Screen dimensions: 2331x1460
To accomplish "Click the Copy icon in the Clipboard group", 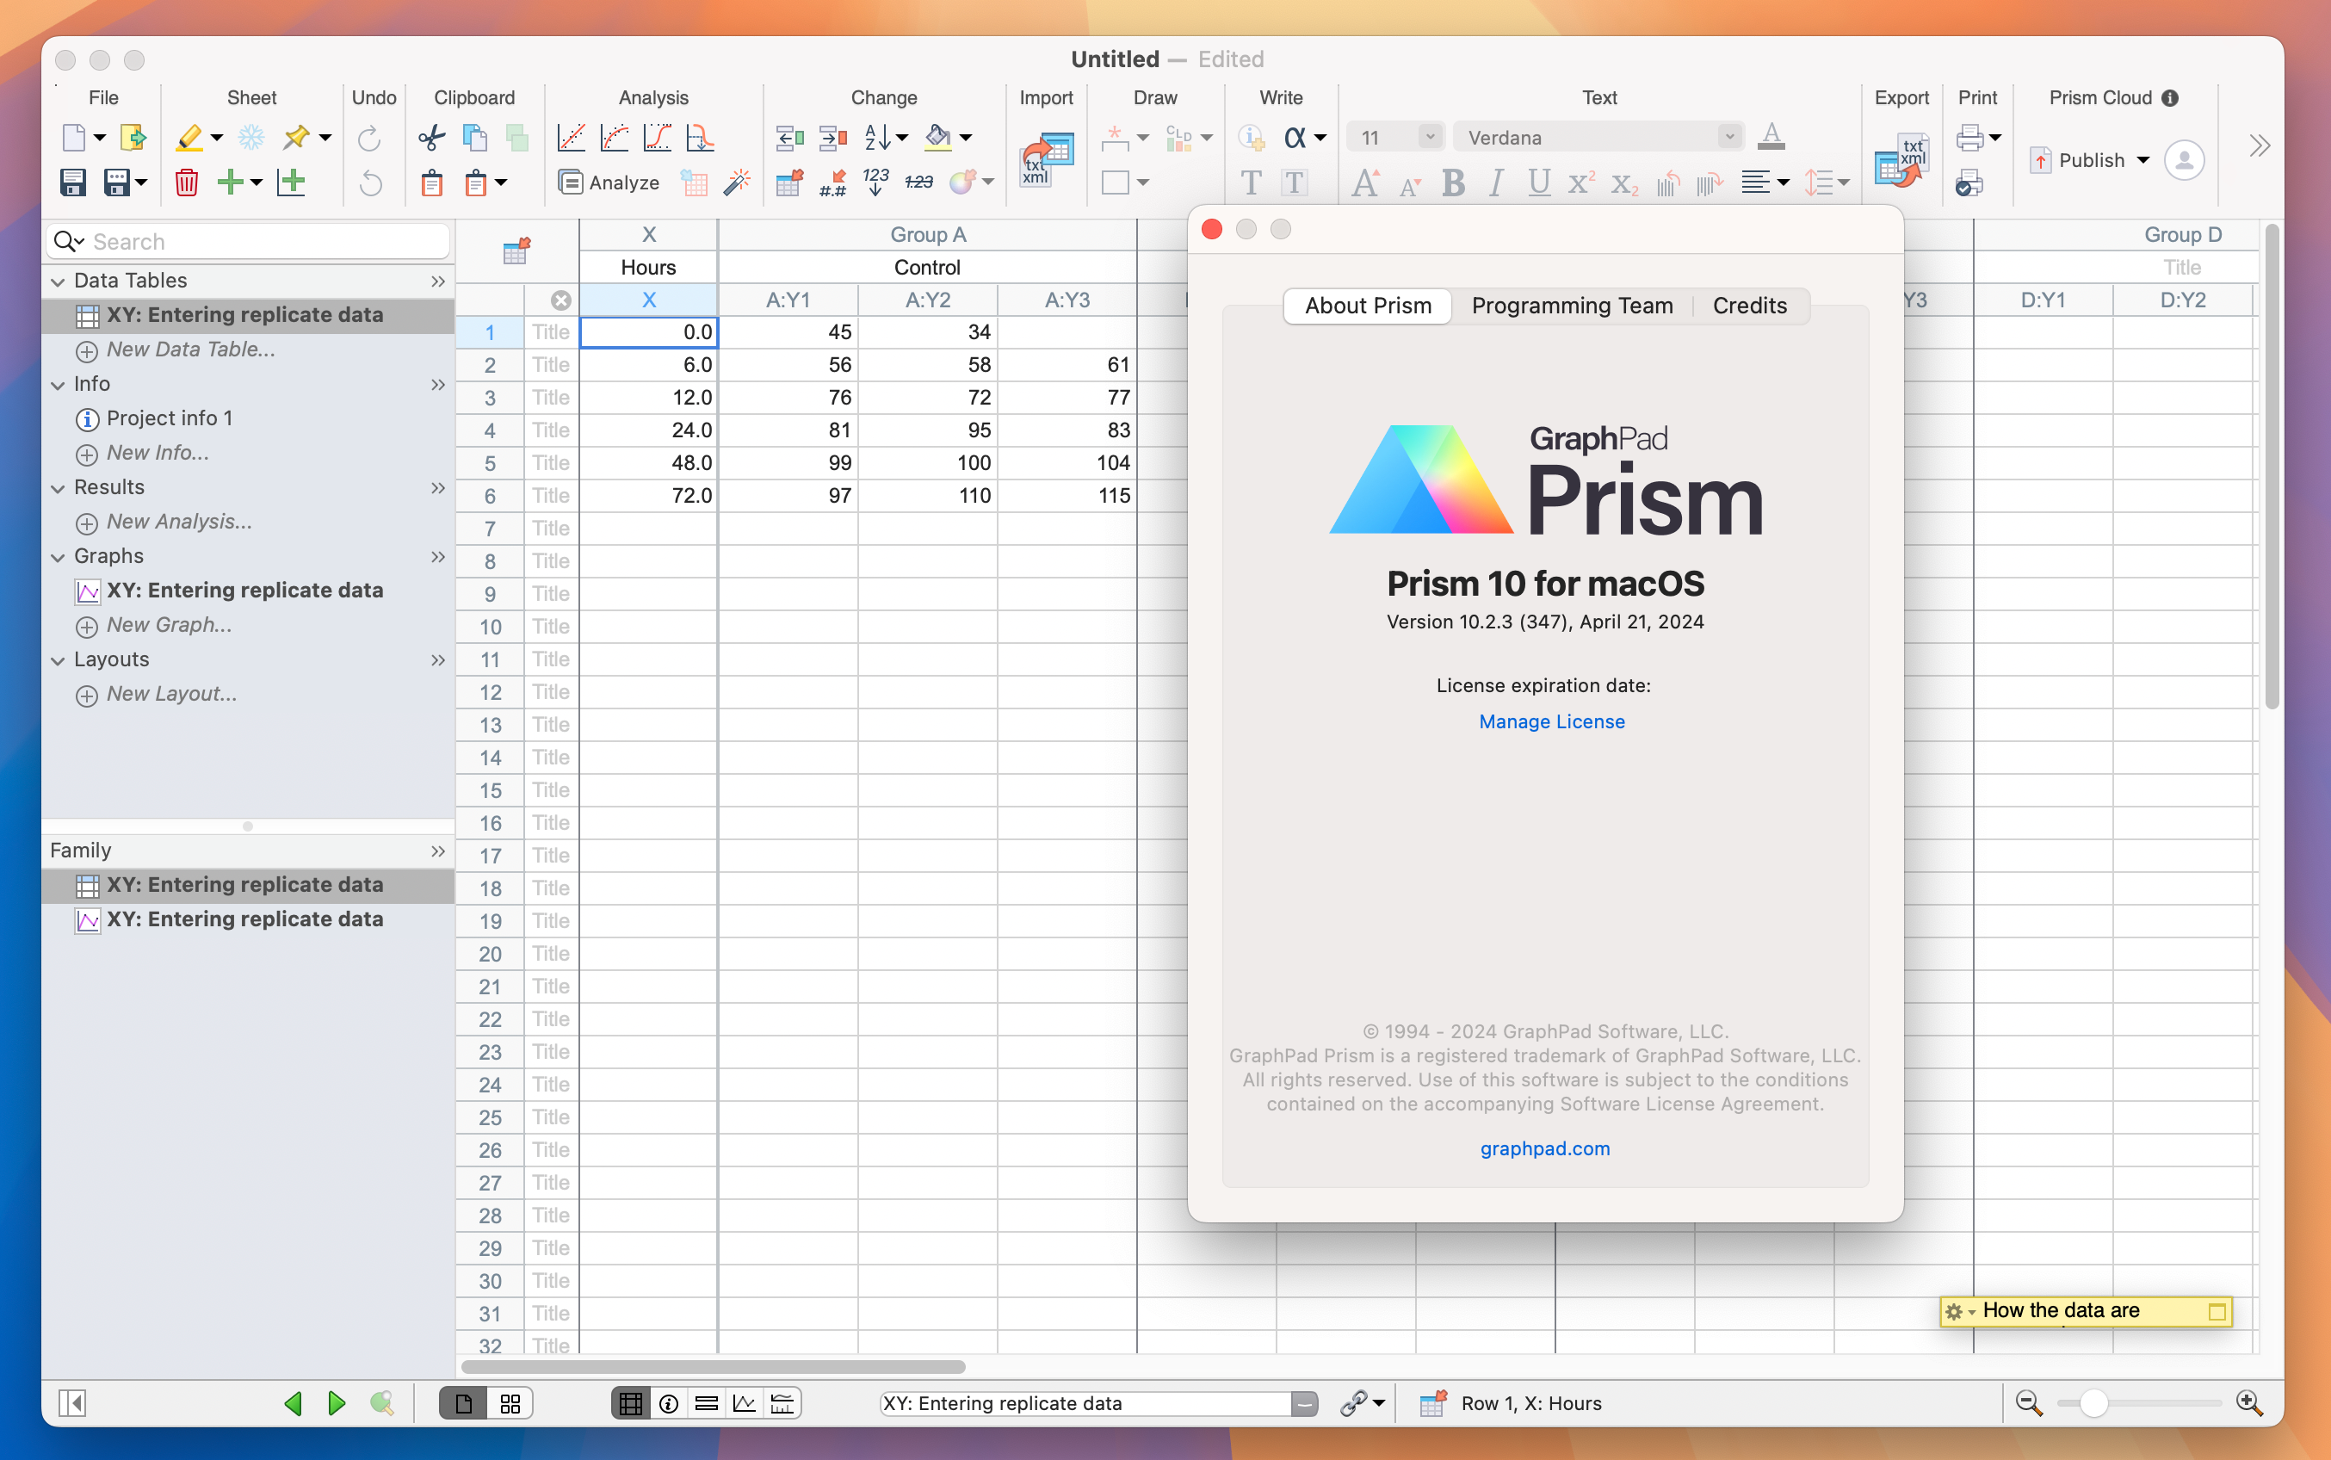I will (474, 137).
